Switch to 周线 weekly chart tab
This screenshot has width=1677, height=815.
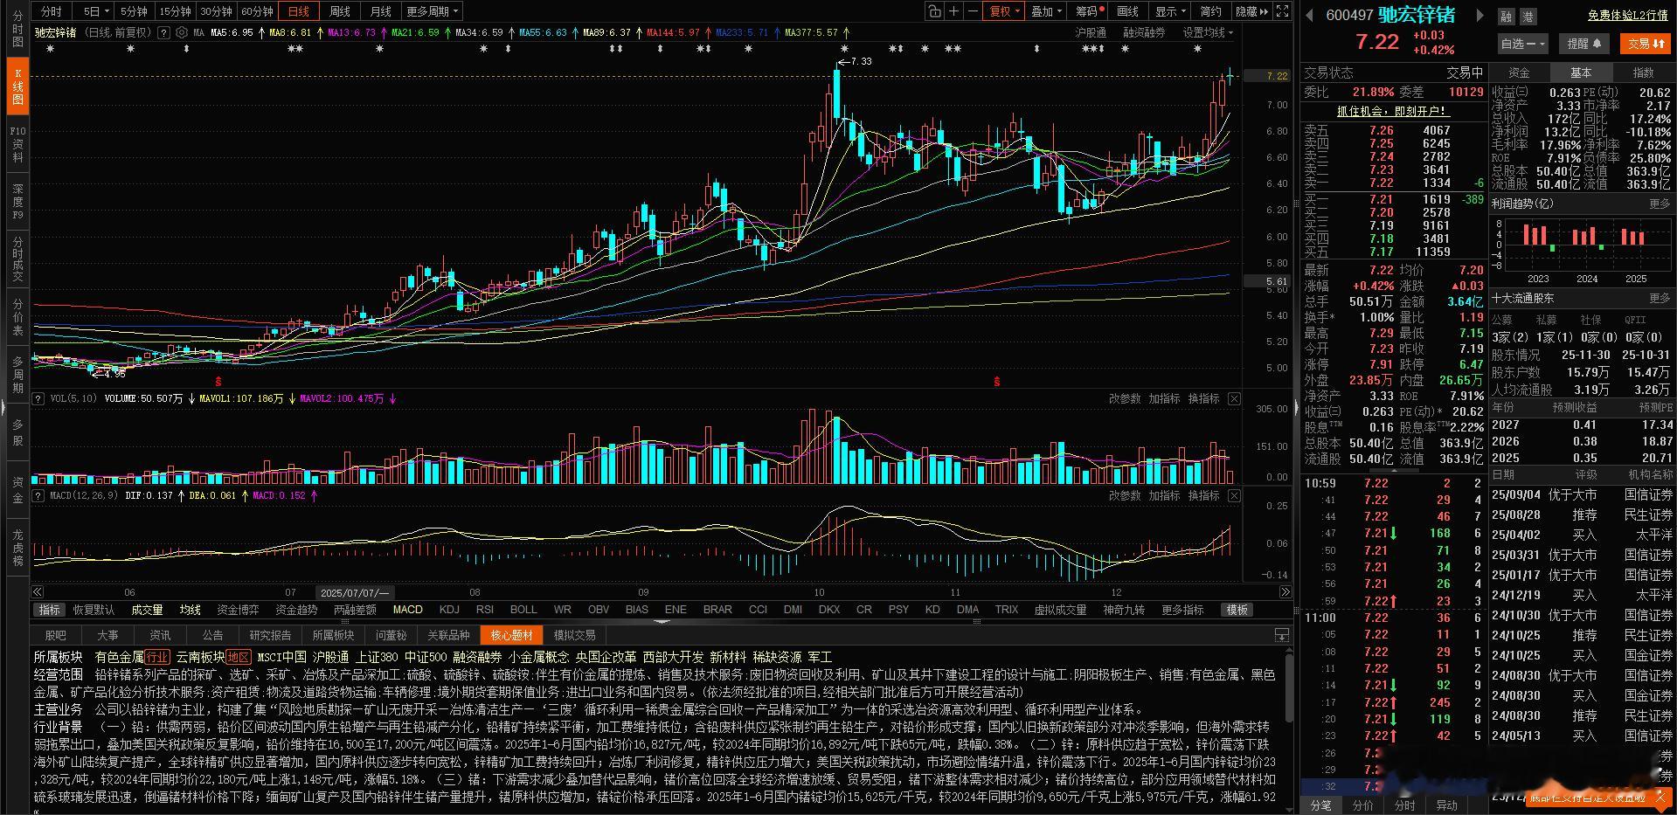coord(340,11)
